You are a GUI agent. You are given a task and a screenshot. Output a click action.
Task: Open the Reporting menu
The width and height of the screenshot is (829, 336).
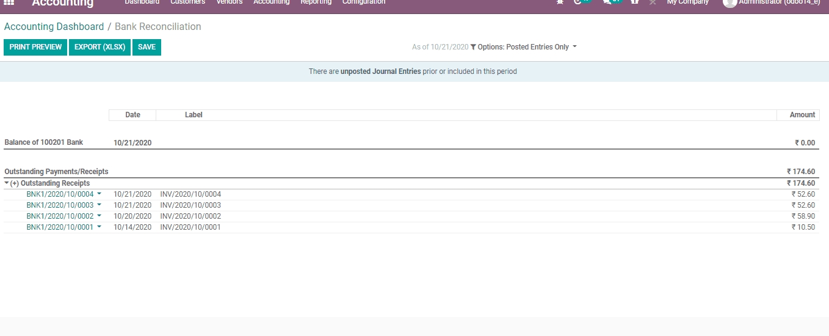click(316, 2)
